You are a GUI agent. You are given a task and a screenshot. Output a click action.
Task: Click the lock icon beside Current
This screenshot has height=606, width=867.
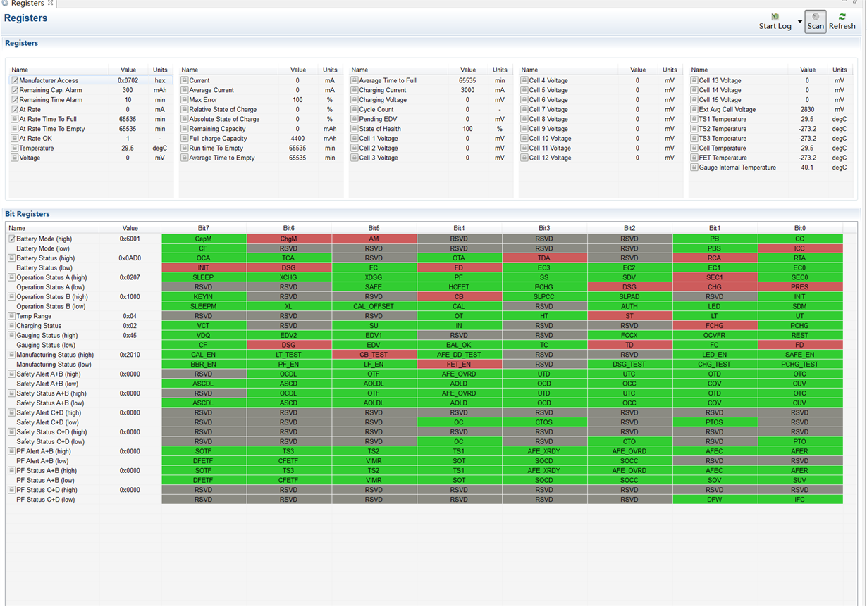point(185,81)
